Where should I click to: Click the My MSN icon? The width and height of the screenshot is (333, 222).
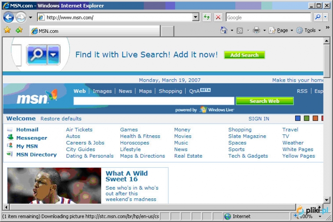pyautogui.click(x=10, y=146)
